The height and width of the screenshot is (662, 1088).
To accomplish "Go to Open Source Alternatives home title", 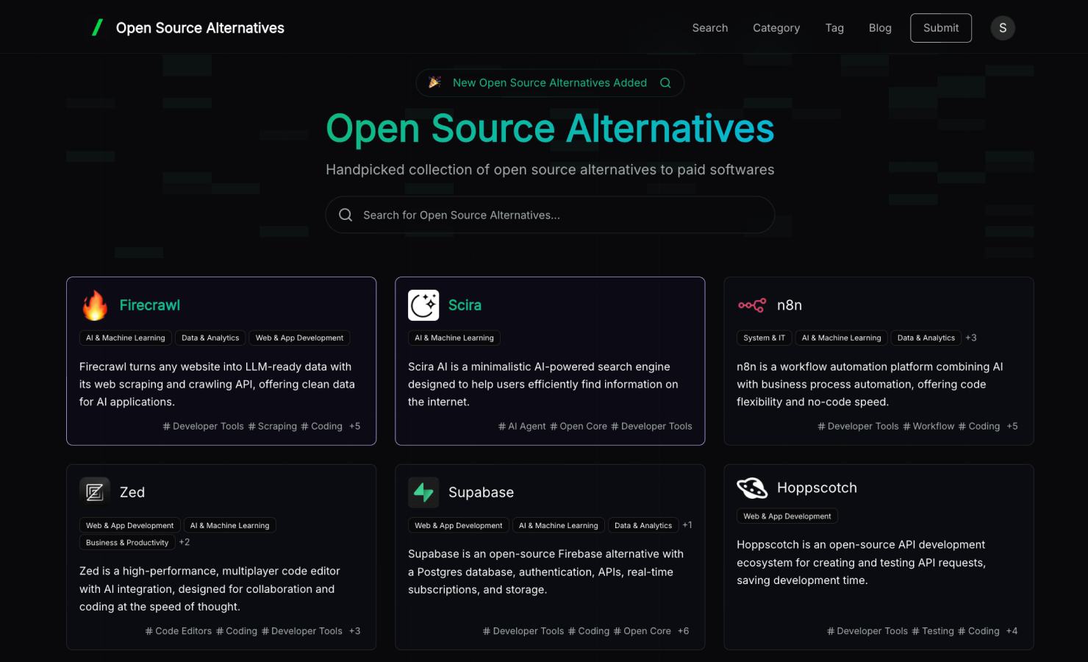I will pyautogui.click(x=200, y=28).
